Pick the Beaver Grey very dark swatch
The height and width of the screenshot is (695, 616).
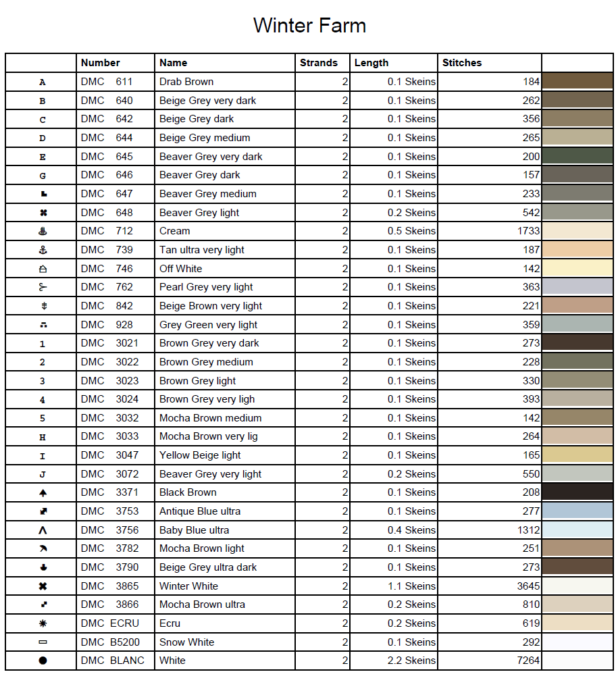coord(577,157)
